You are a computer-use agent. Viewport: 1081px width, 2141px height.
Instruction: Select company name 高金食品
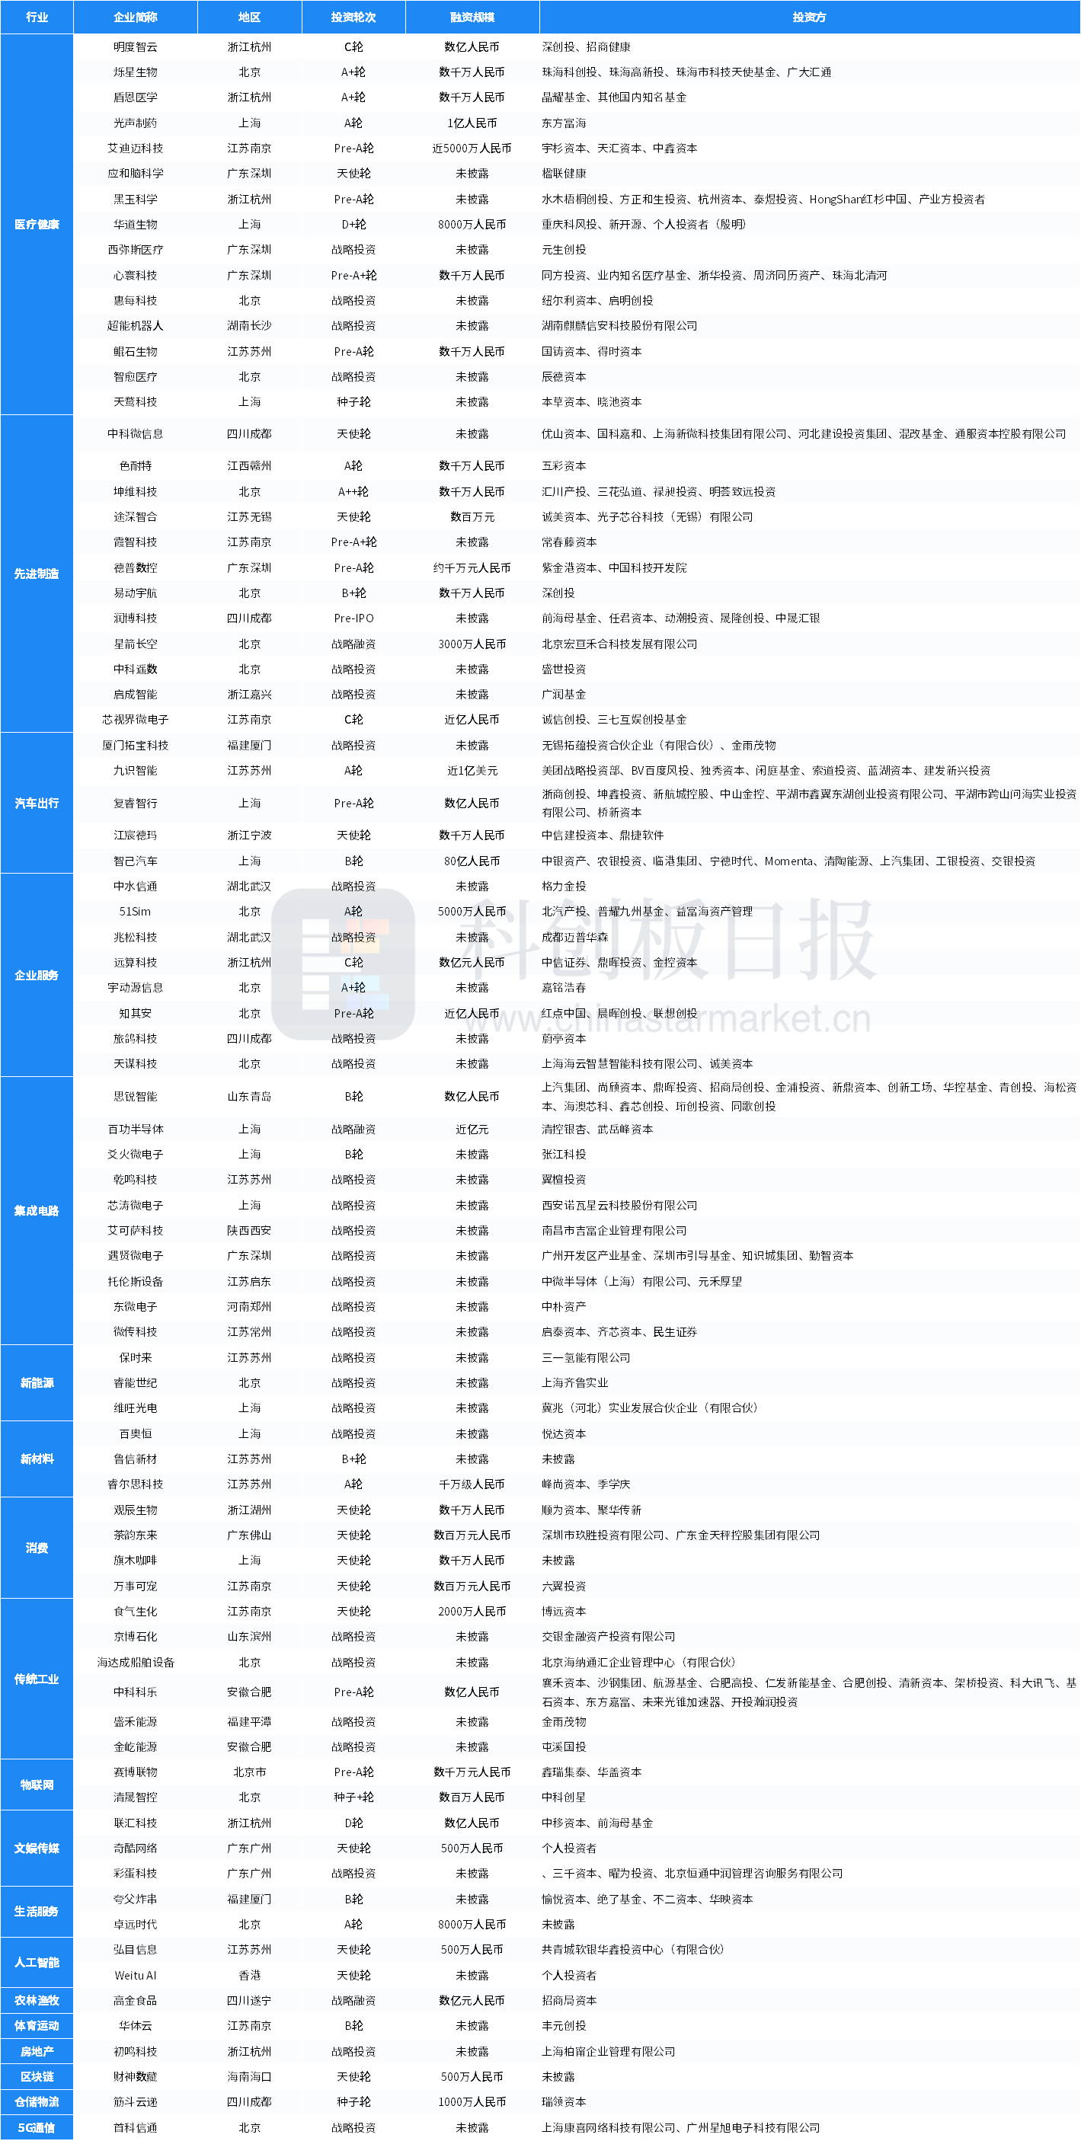click(x=136, y=2001)
